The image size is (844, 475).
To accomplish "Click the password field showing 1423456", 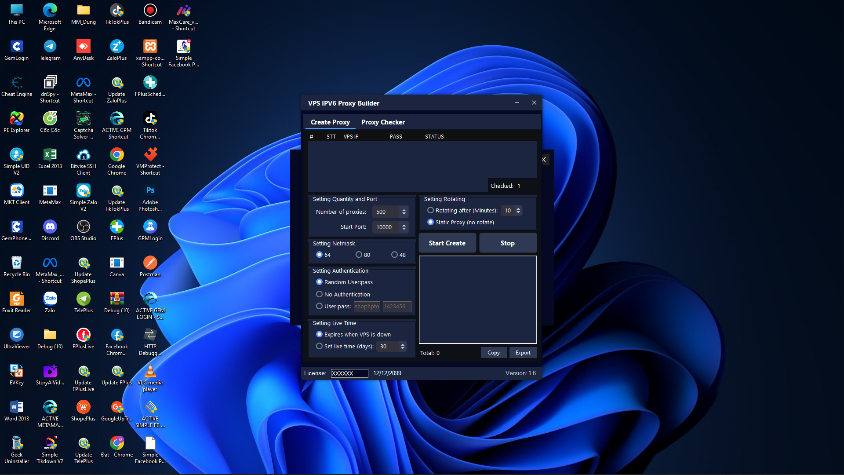I will tap(397, 307).
